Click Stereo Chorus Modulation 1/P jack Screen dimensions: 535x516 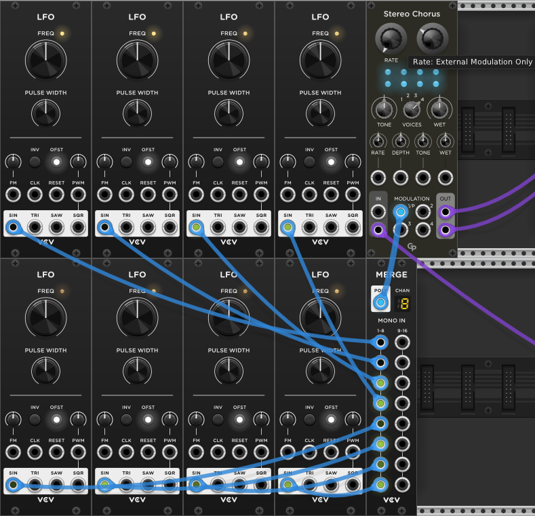[401, 212]
